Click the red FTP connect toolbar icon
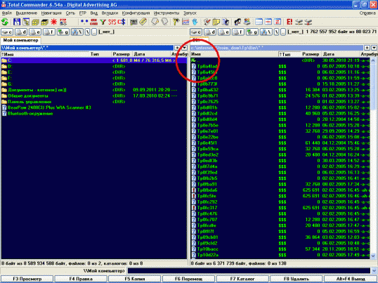Screen dimensions: 378x283 [63, 22]
